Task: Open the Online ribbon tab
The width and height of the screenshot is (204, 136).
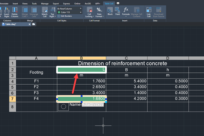Action: tap(77, 3)
